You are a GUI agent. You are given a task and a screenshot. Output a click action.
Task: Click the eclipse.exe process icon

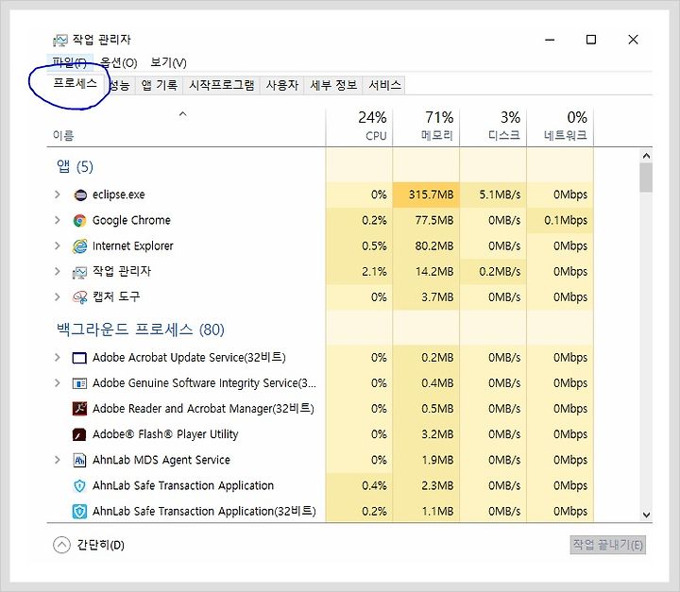pos(80,195)
